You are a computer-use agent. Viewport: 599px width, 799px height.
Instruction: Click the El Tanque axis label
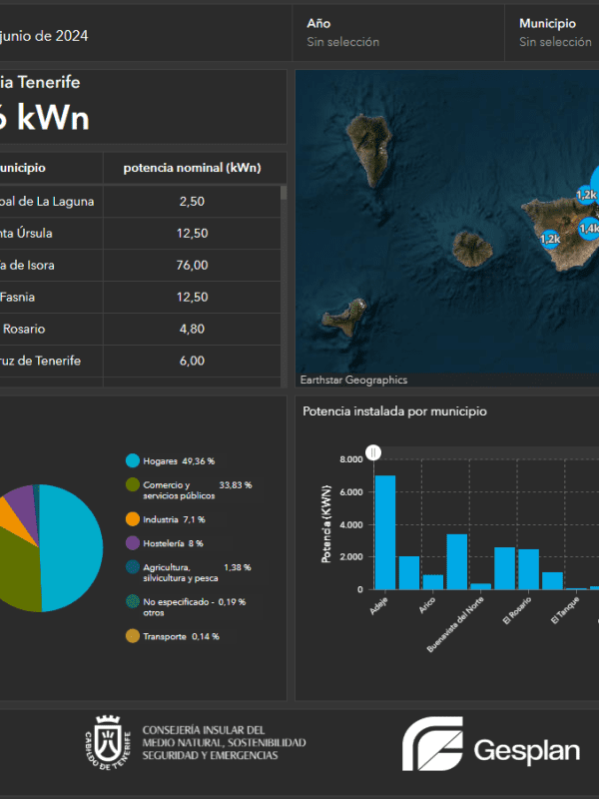[x=565, y=610]
